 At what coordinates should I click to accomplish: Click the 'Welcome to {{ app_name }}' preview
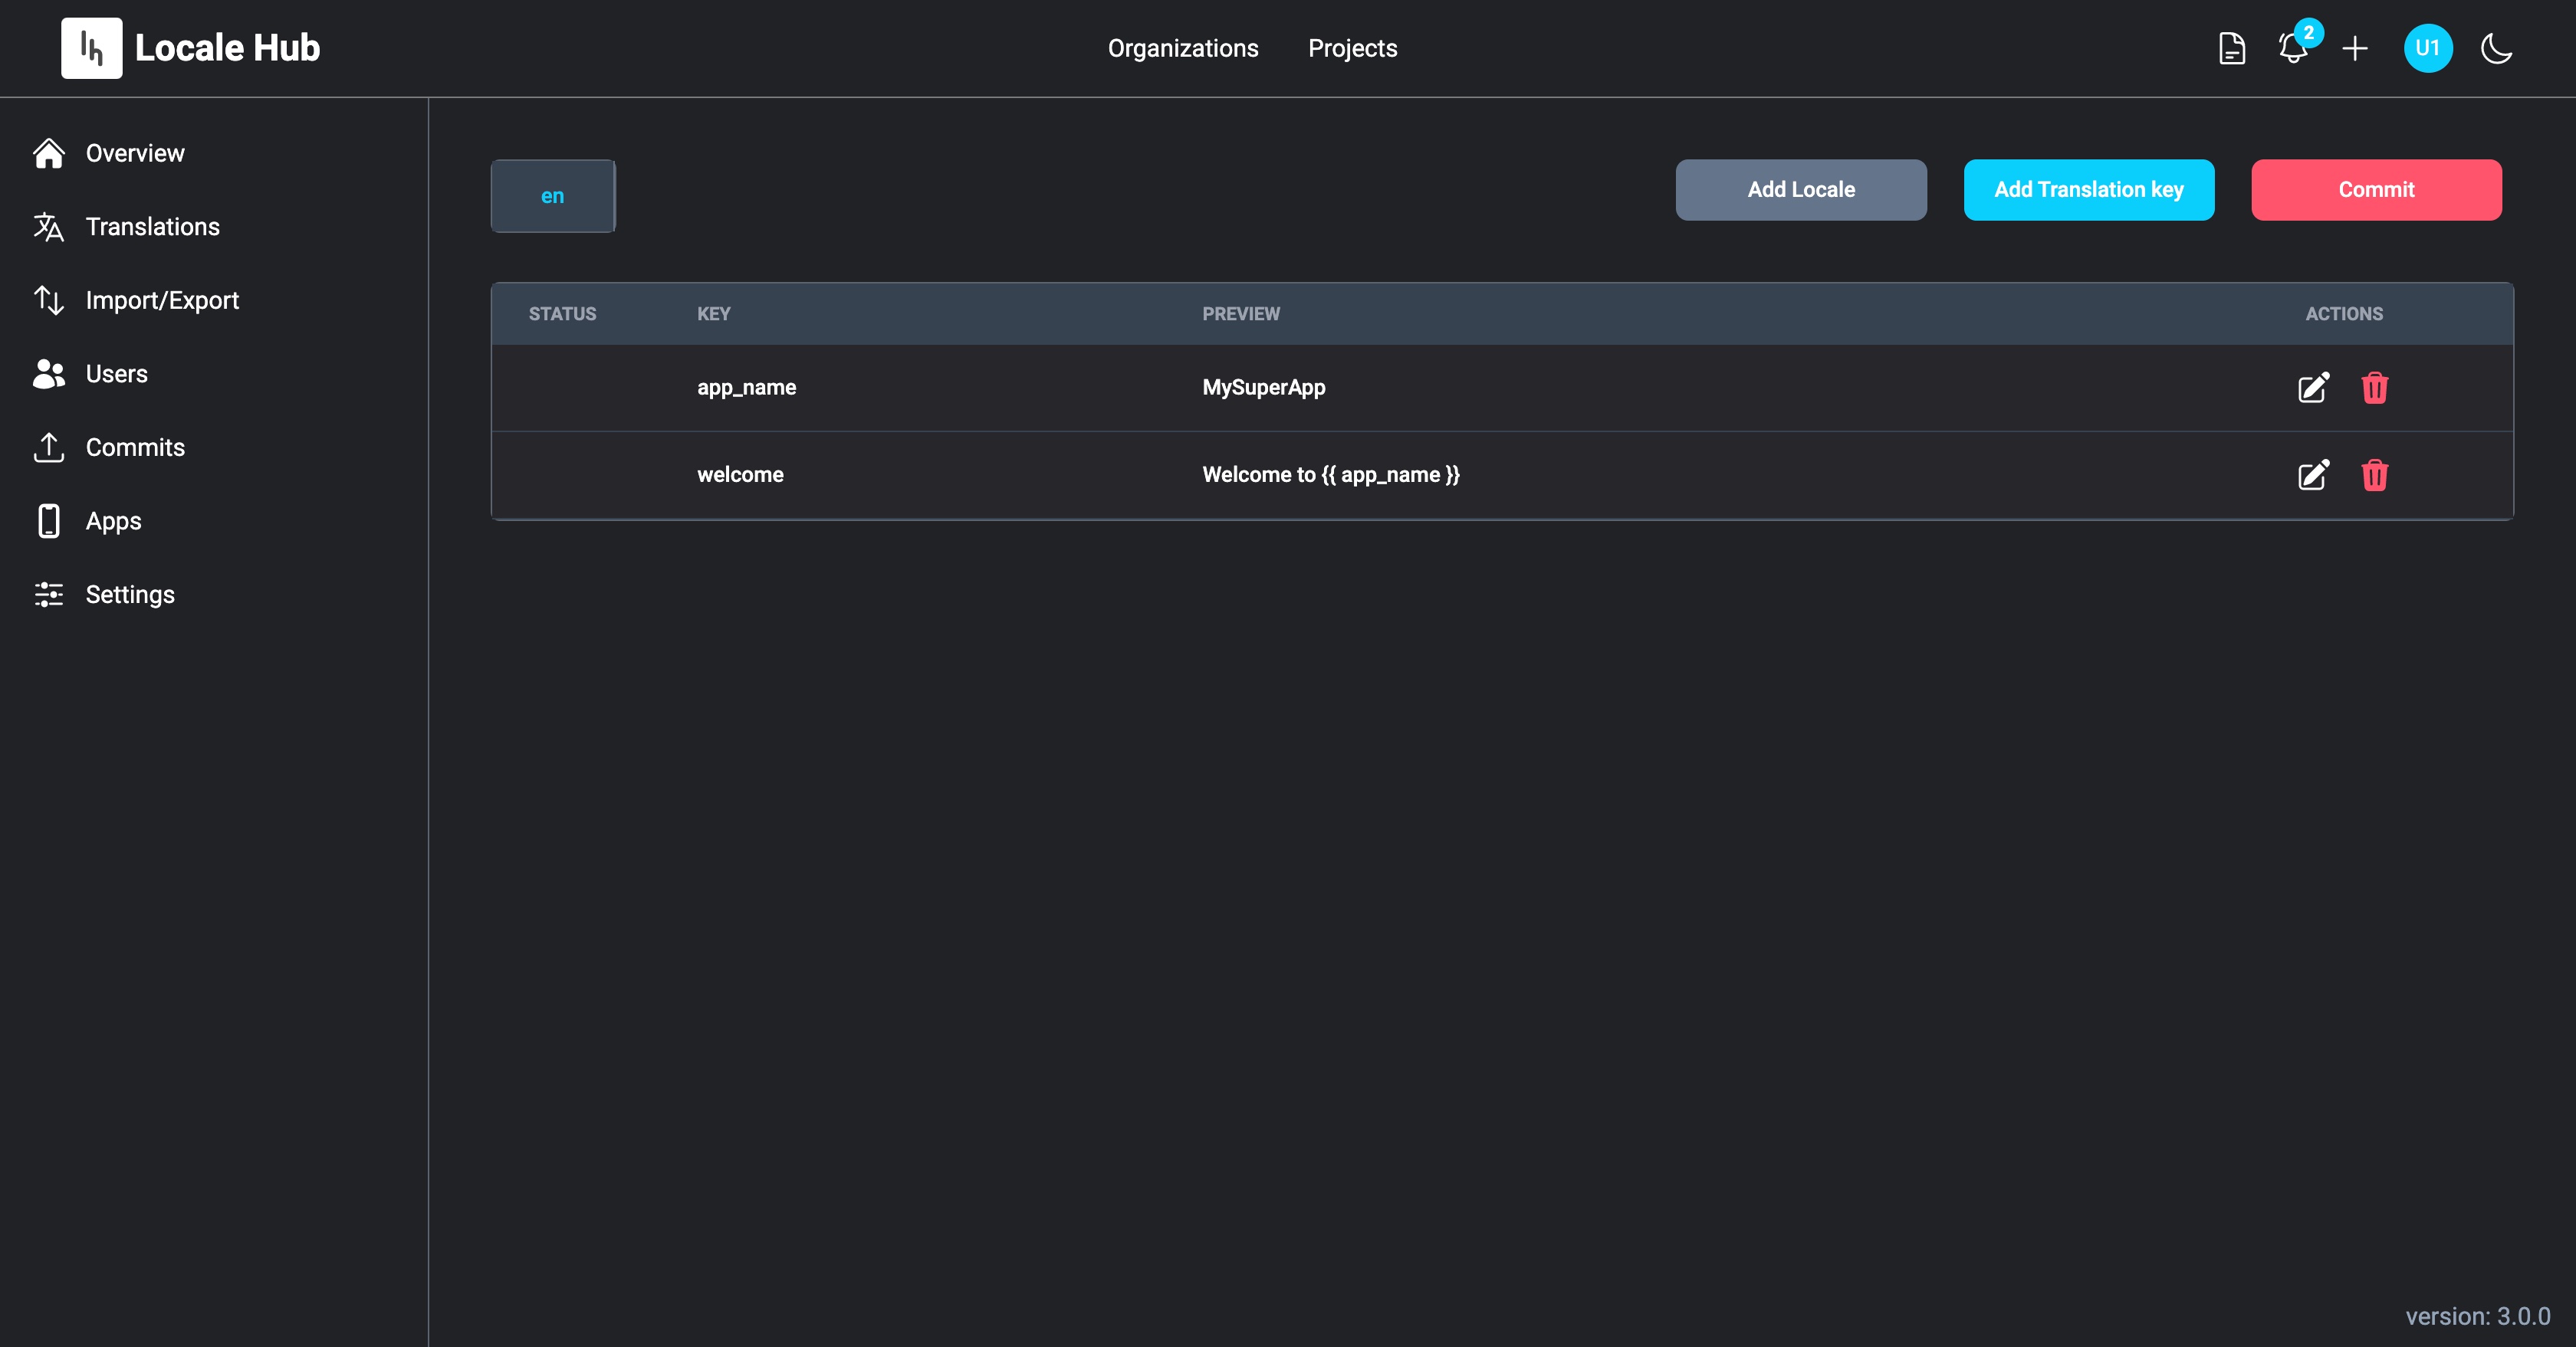pyautogui.click(x=1330, y=474)
